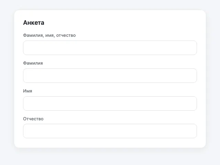Click the Отчество label text
This screenshot has height=165, width=220.
coord(33,119)
